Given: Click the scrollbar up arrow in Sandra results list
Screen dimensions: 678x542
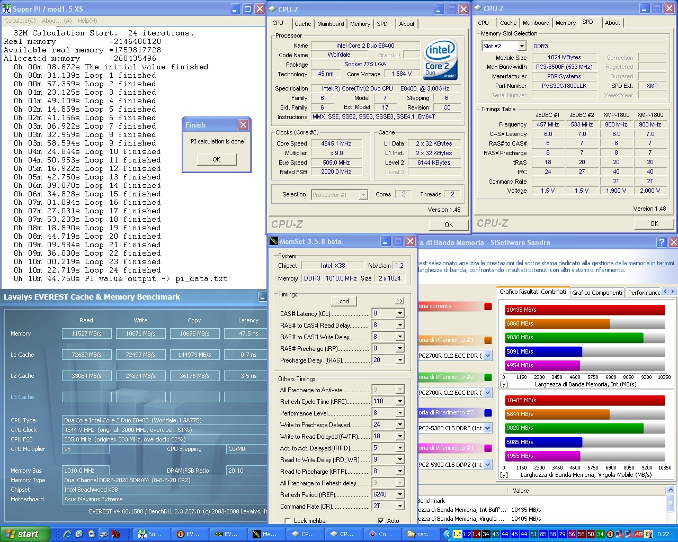Looking at the screenshot, I should coord(671,490).
